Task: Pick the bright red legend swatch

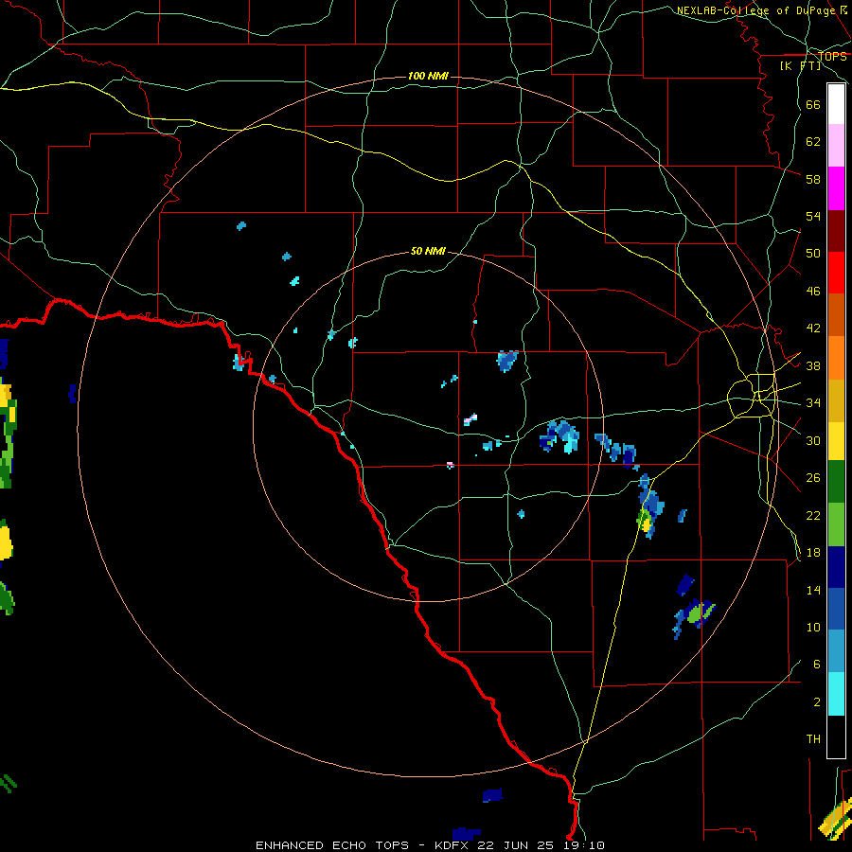Action: [x=836, y=273]
